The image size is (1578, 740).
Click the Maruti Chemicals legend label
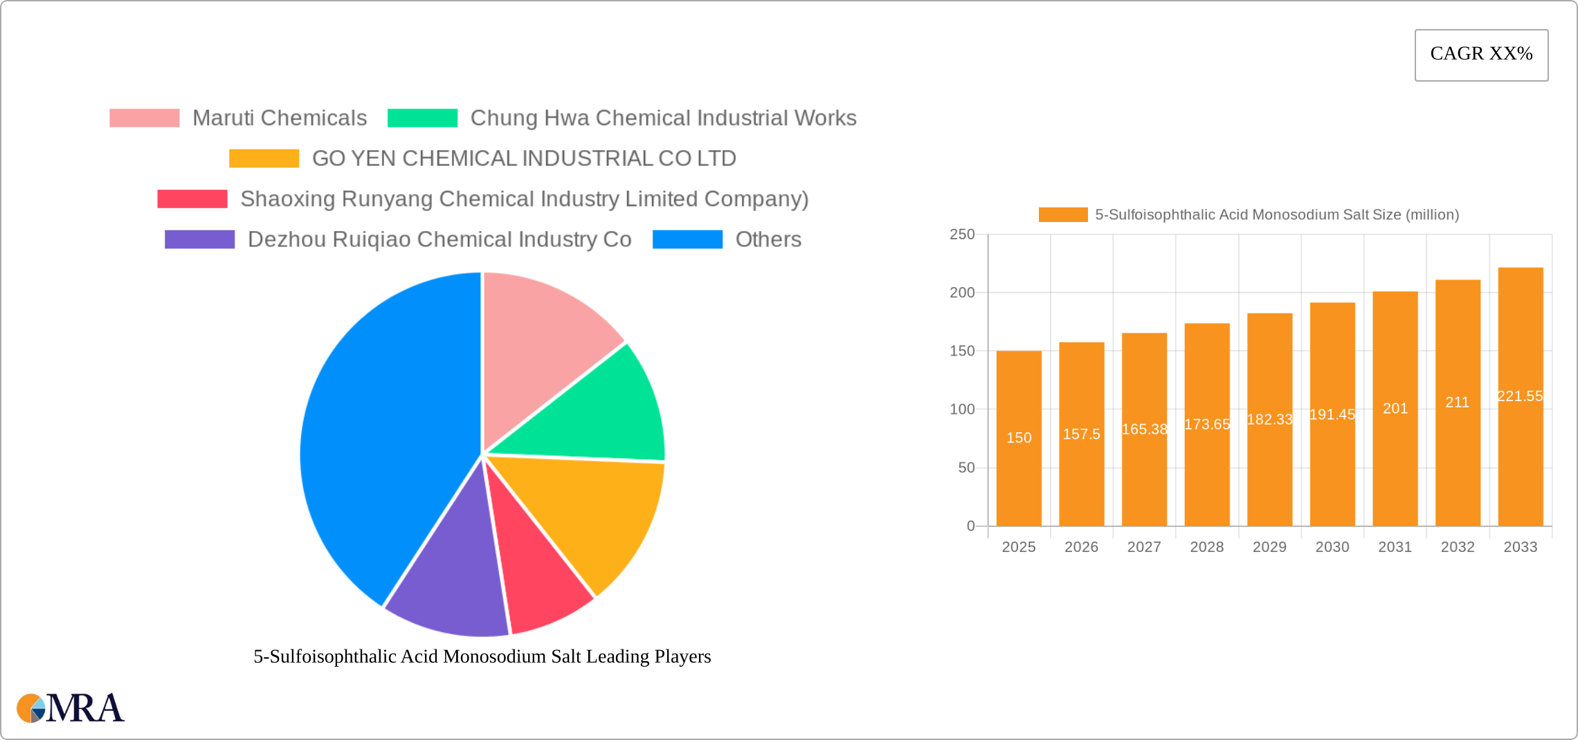(280, 118)
